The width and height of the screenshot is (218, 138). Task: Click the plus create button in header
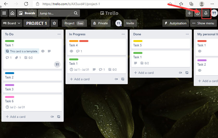189,13
